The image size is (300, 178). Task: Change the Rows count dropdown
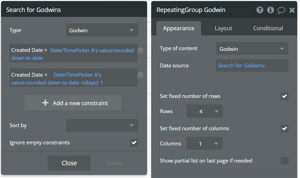click(x=204, y=111)
